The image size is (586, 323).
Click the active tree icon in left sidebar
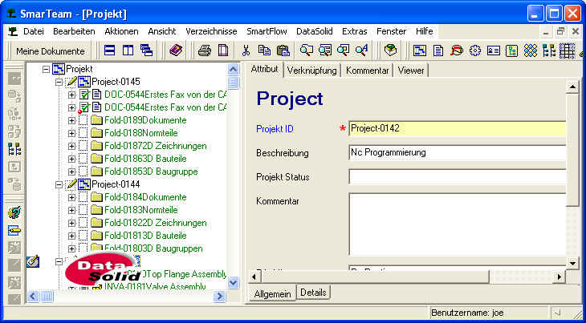click(14, 149)
